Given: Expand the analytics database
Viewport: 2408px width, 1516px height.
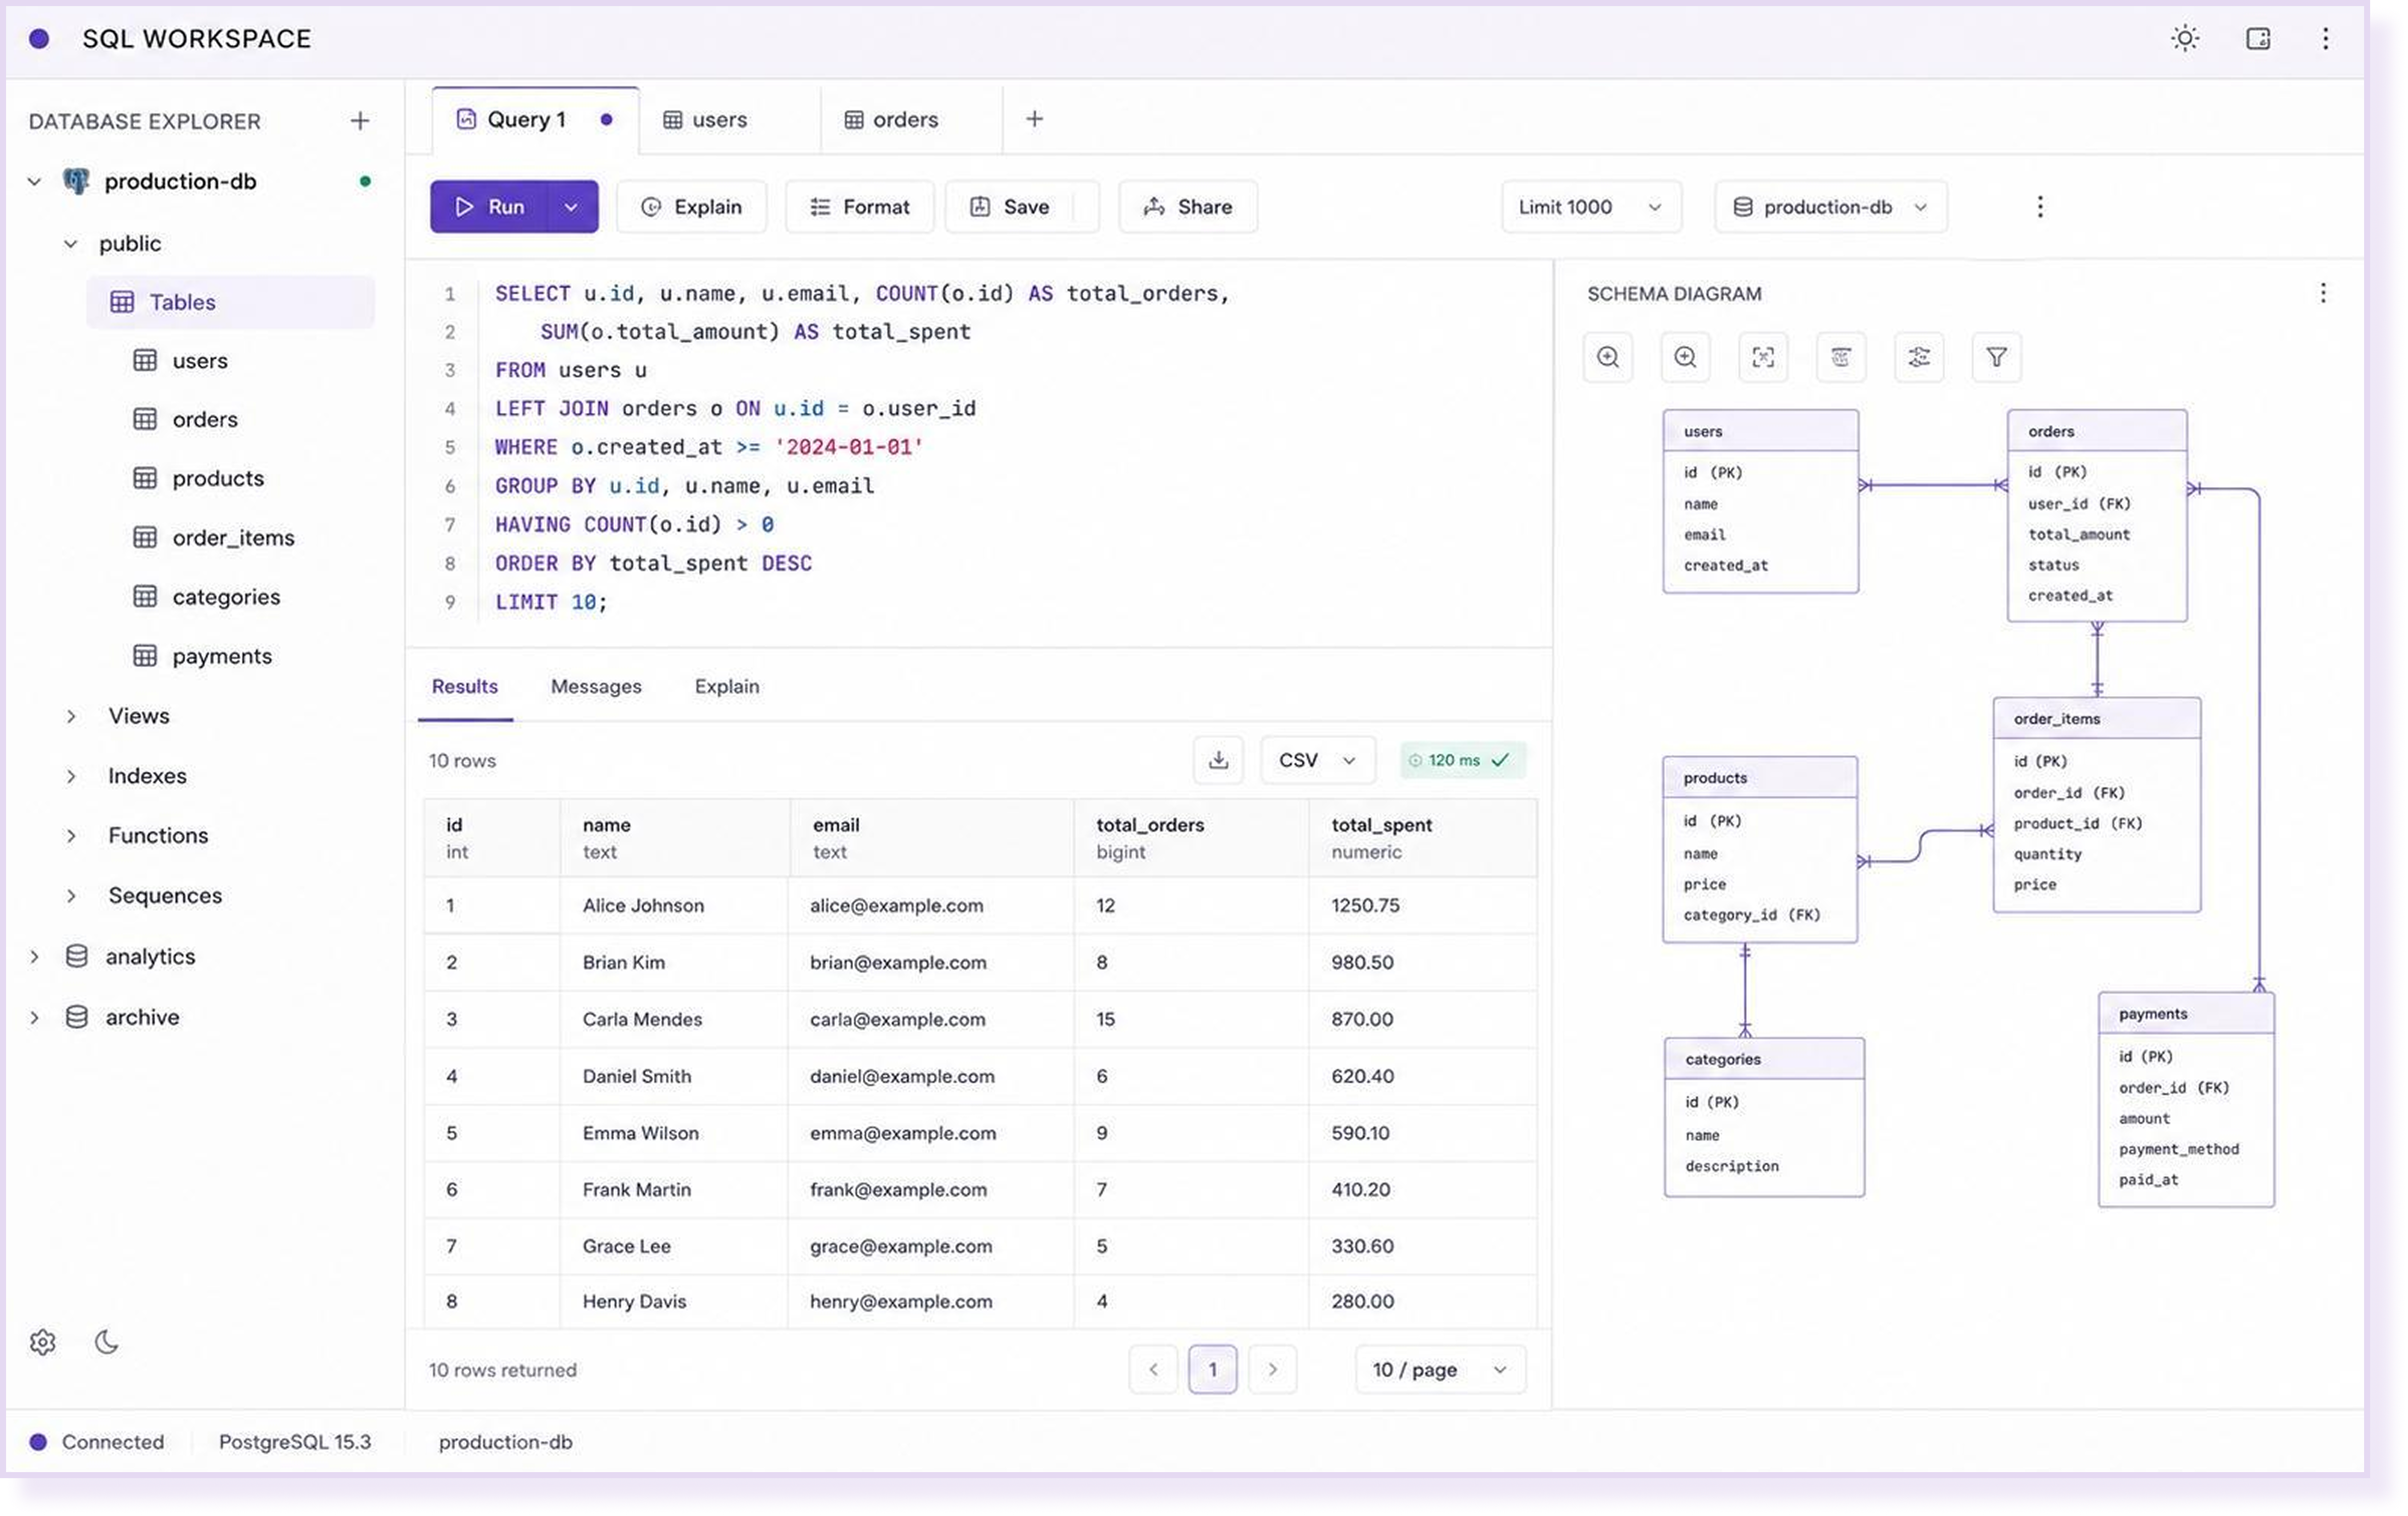Looking at the screenshot, I should (x=34, y=957).
